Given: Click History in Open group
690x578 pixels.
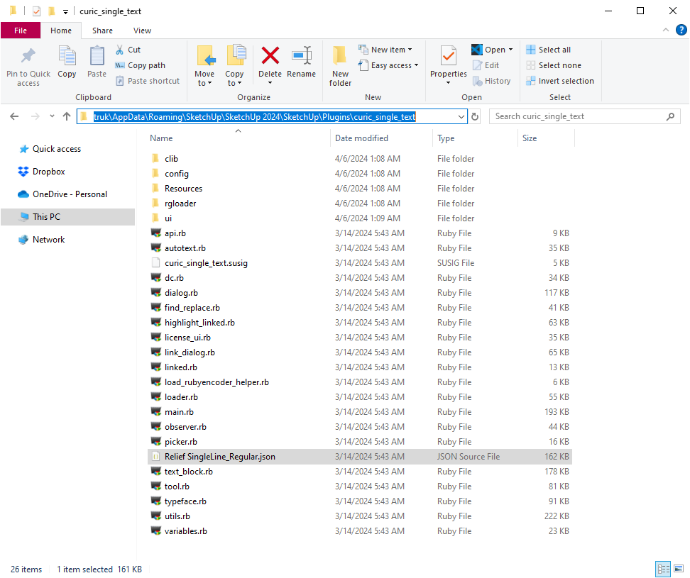Looking at the screenshot, I should (491, 81).
